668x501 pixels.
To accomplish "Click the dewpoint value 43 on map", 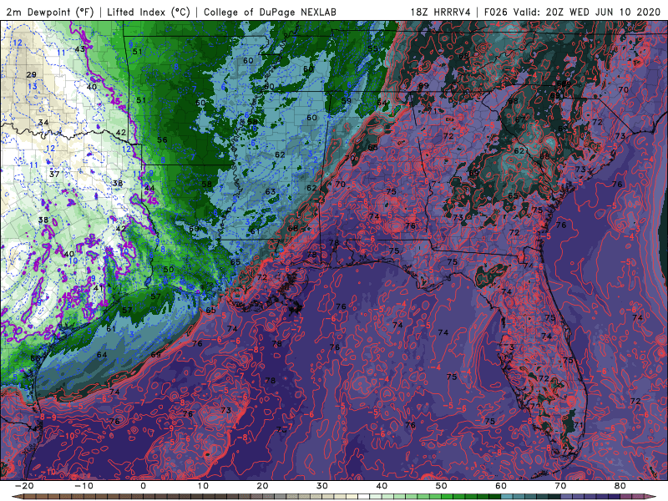I will 79,49.
